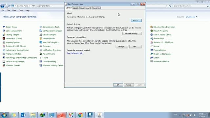The image size is (210, 118).
Task: Click the About... button
Action: pos(136,20)
